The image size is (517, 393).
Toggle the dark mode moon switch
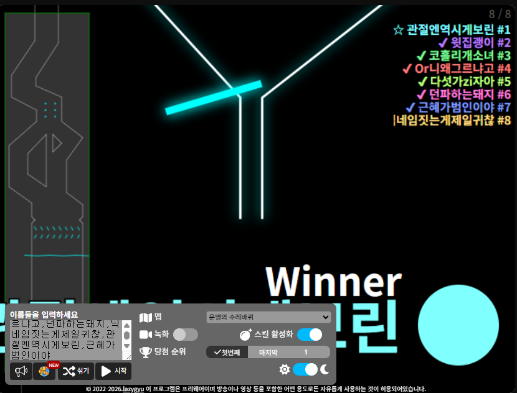305,369
